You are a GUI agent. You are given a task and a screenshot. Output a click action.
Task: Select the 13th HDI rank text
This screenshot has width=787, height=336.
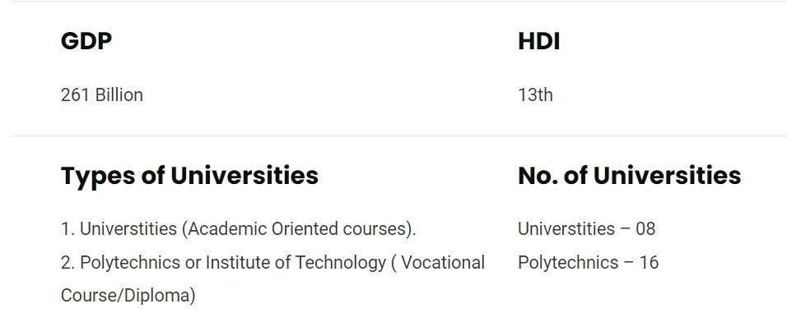(535, 95)
